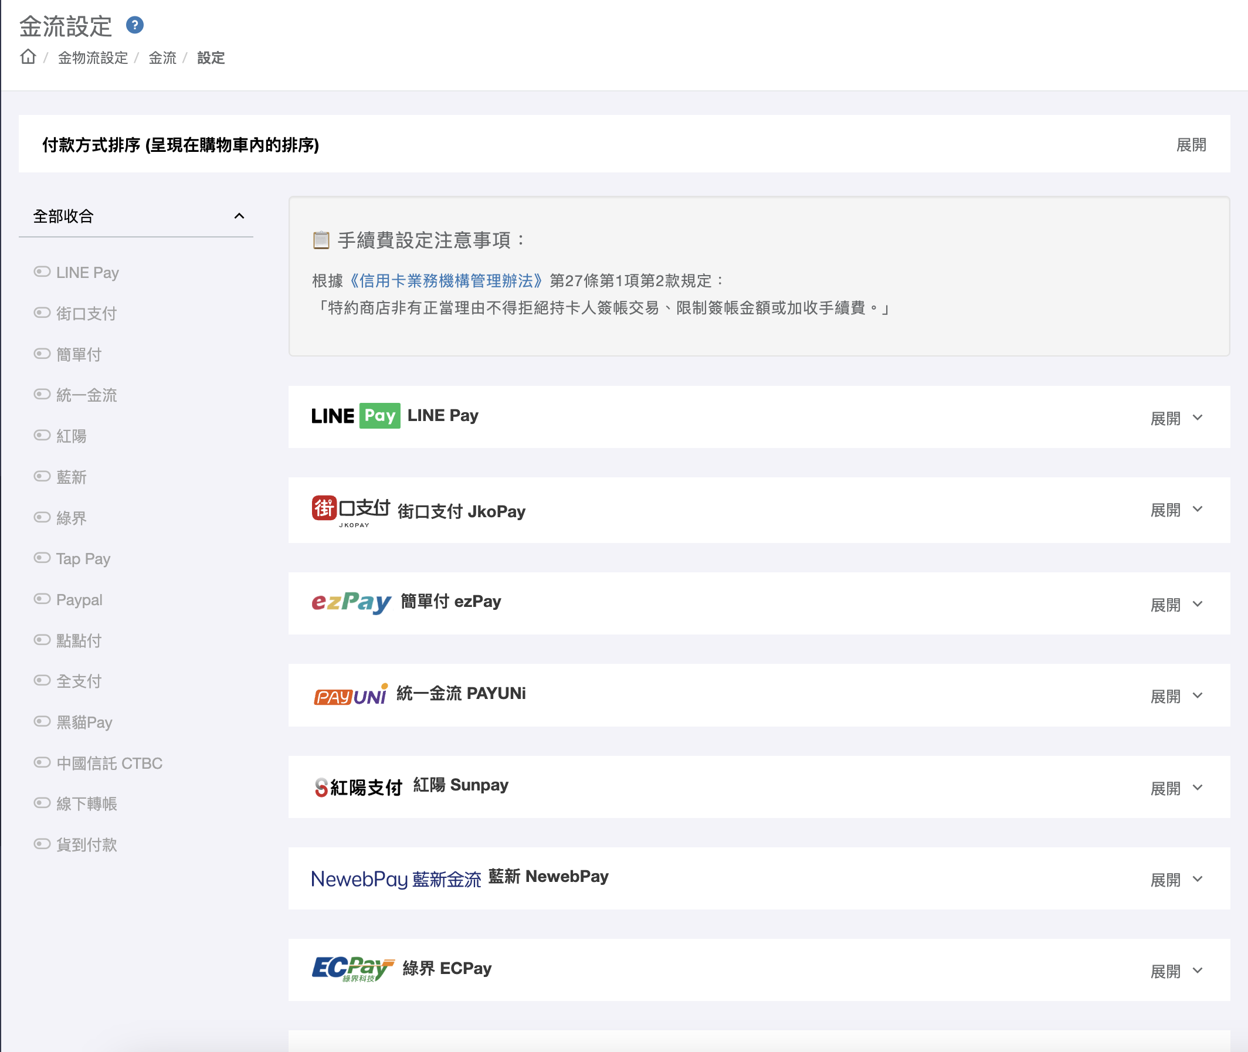Click the Sunpay 紅陽支付 logo
1248x1052 pixels.
coord(358,787)
